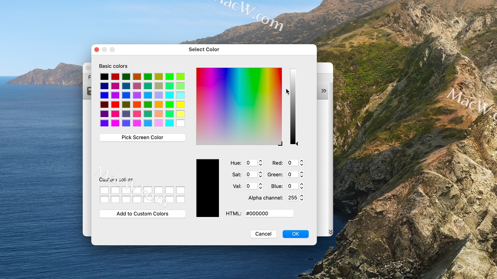Screen dimensions: 497x279
Task: Click the Blue value field
Action: [x=293, y=186]
